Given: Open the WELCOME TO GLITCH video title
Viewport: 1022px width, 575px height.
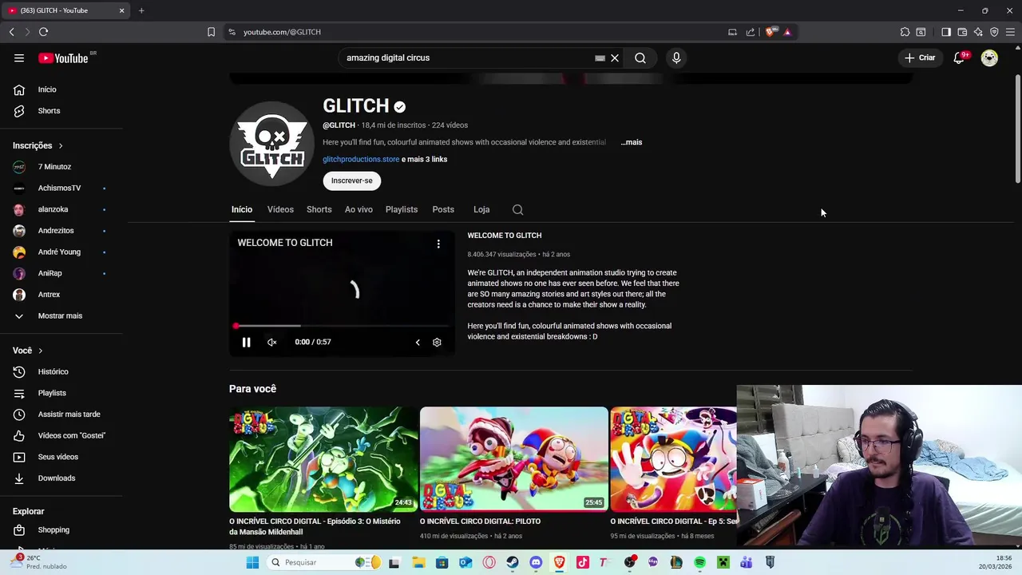Looking at the screenshot, I should [505, 236].
